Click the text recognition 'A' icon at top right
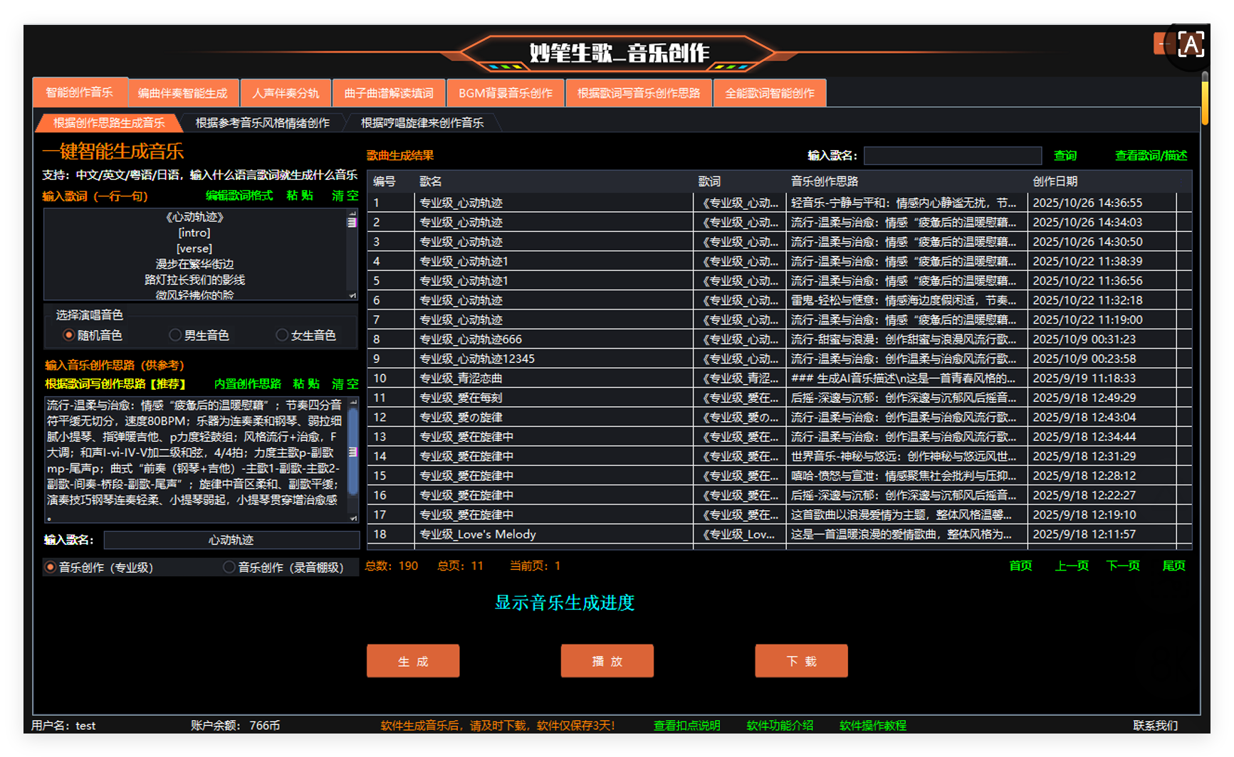The image size is (1234, 757). point(1191,45)
